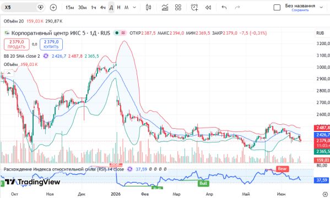330x198 pixels.
Task: Create an alert with the clock icon
Action: (x=194, y=8)
